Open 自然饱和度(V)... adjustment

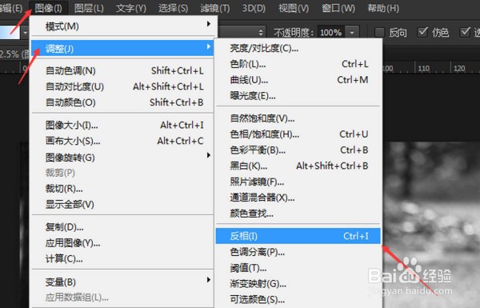(x=298, y=118)
